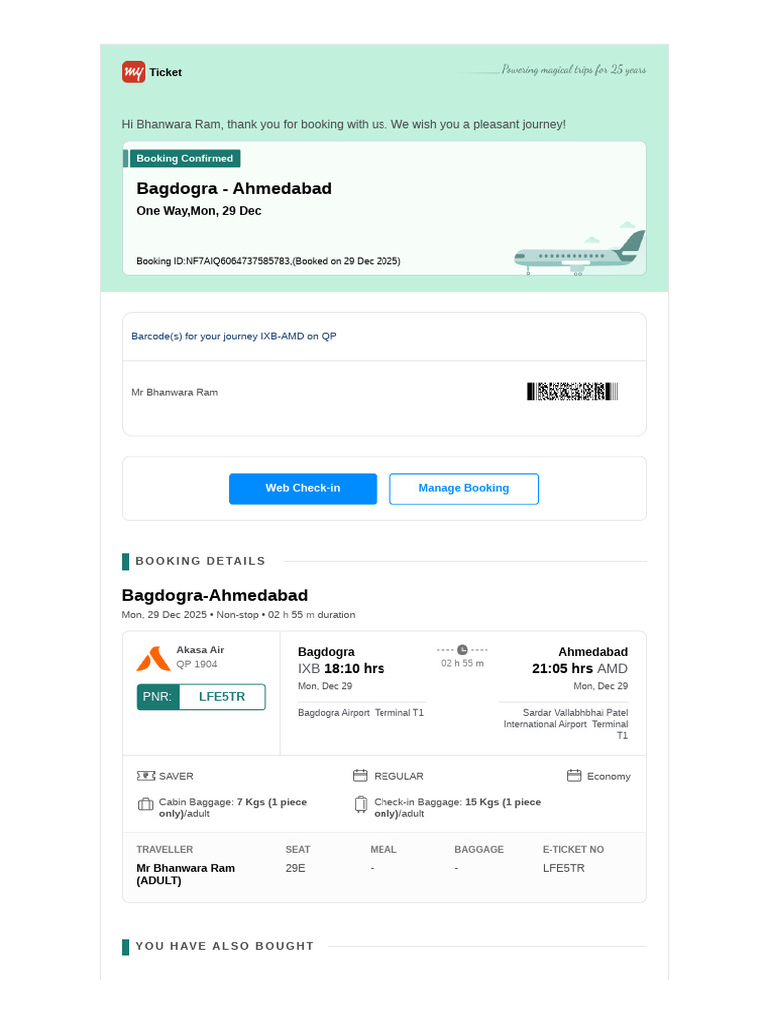Click the PNR code LFE5TR box

pos(201,696)
